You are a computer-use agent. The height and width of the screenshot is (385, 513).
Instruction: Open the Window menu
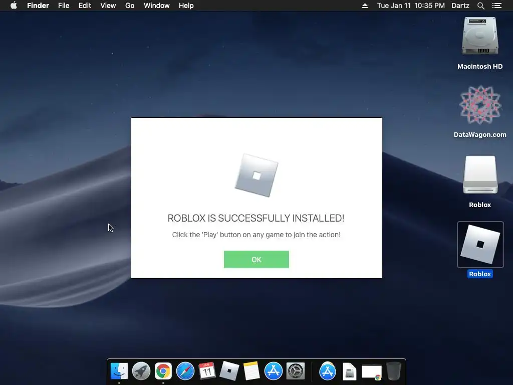(156, 6)
